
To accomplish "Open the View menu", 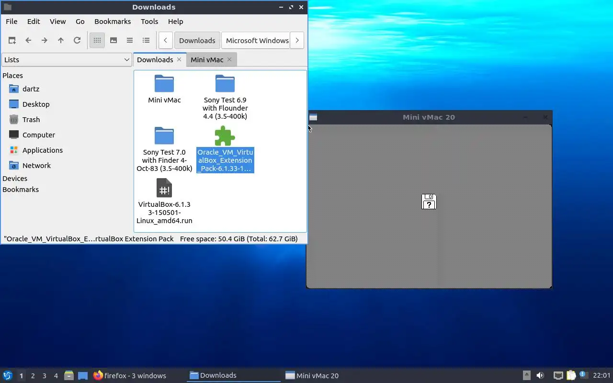I will [x=58, y=22].
